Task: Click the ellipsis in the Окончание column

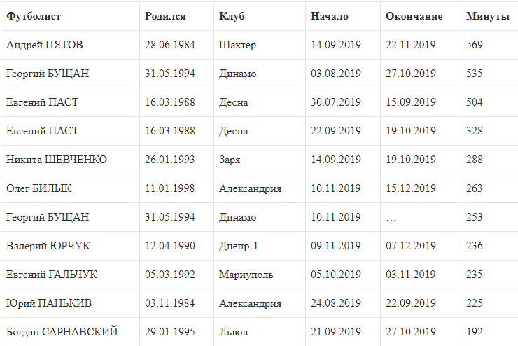Action: point(391,217)
